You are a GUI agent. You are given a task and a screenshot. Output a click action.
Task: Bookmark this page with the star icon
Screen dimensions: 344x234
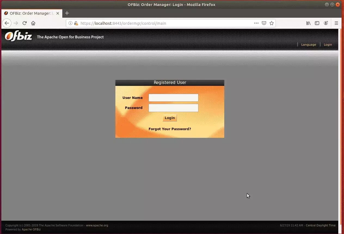coord(271,23)
